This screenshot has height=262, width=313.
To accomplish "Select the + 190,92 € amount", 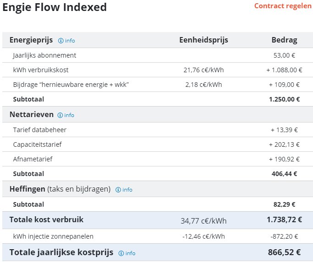I will (284, 159).
